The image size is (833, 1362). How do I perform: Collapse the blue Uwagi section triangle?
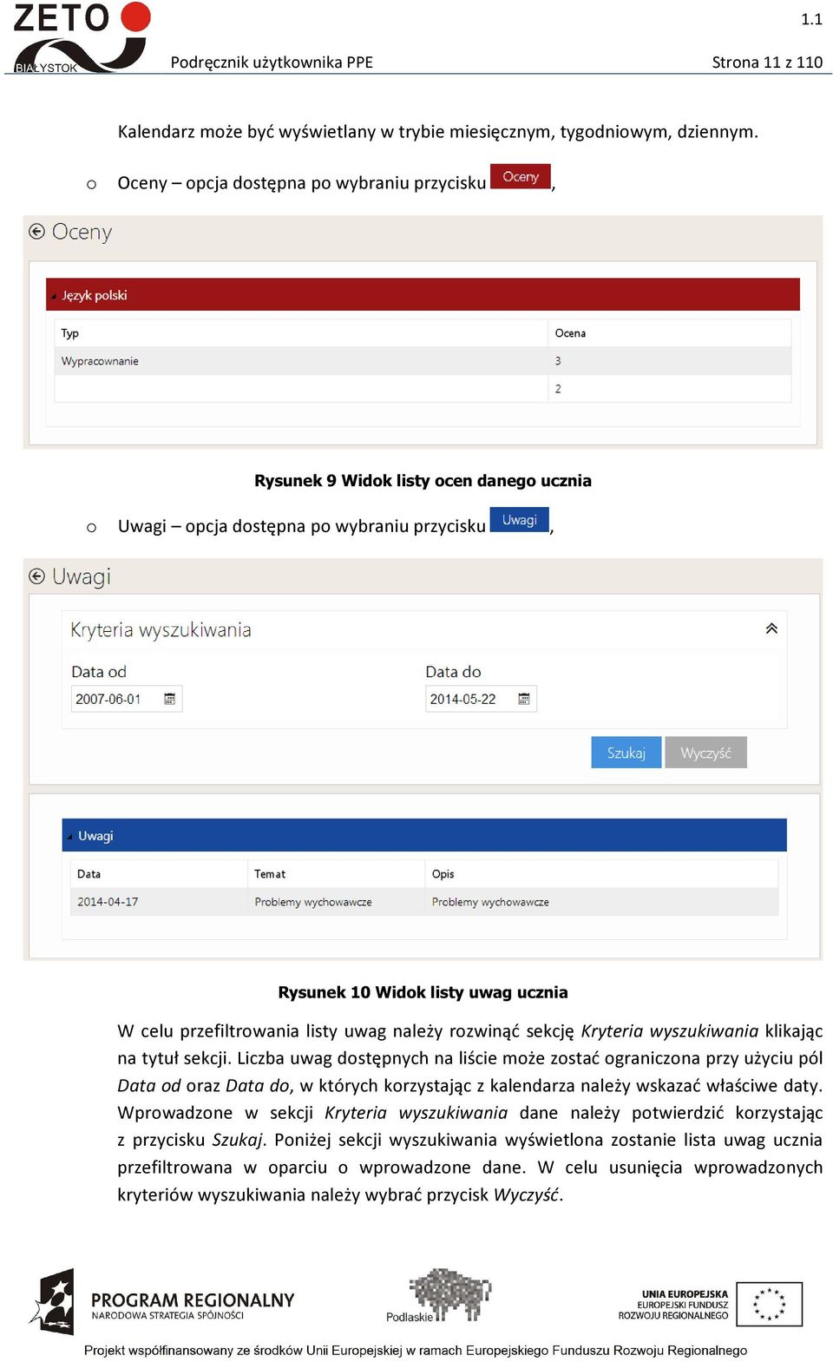tap(70, 837)
